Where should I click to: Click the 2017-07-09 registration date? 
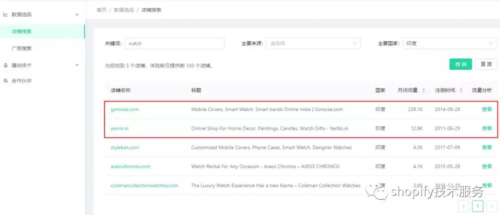click(x=447, y=147)
